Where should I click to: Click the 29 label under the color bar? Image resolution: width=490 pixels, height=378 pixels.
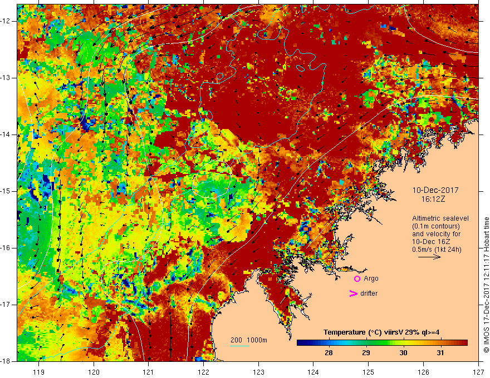tap(366, 353)
